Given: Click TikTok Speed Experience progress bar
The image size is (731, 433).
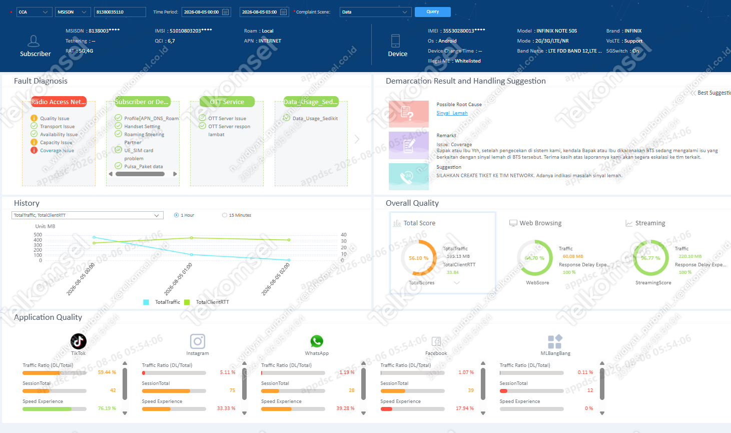Looking at the screenshot, I should click(x=55, y=409).
